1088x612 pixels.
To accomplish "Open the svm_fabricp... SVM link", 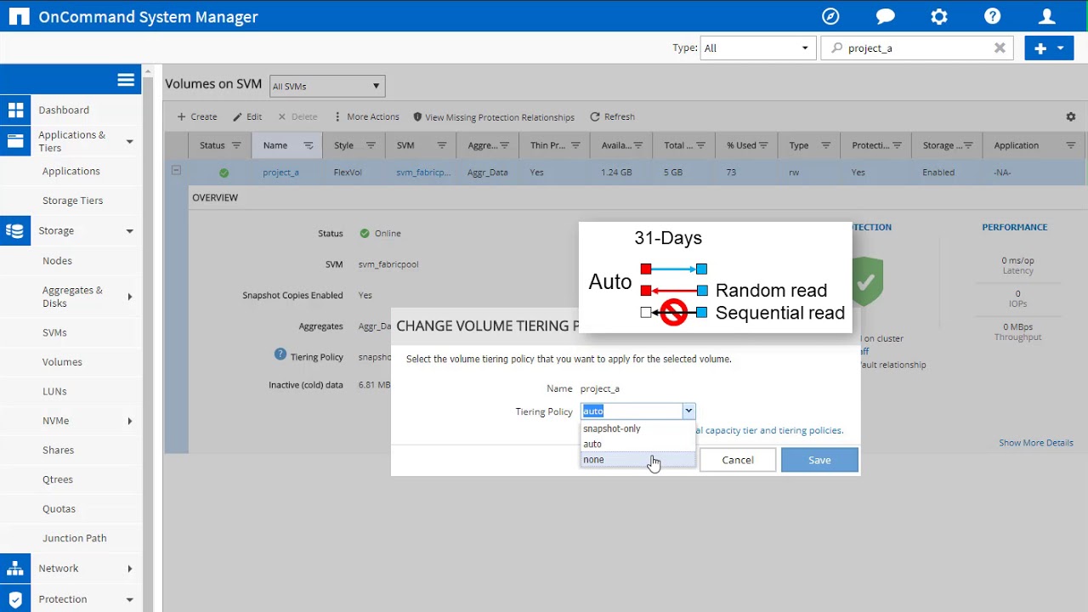I will tap(423, 172).
